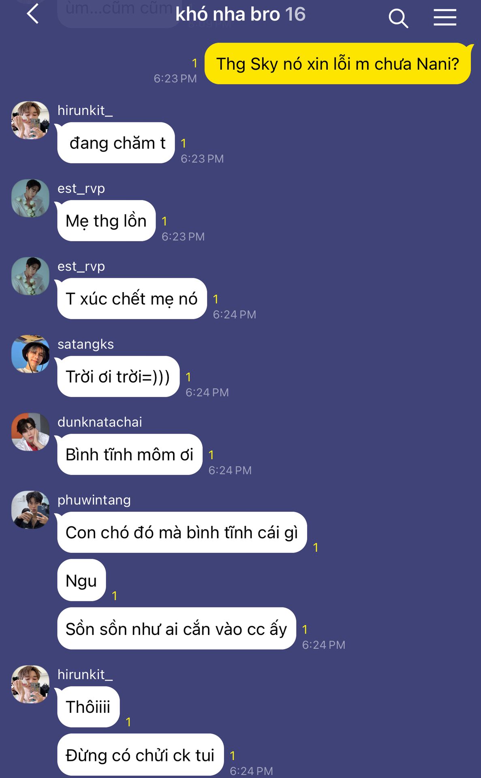Select the yellow "Thg Sky nó xin lỗi" bubble
This screenshot has height=778, width=481.
coord(338,64)
